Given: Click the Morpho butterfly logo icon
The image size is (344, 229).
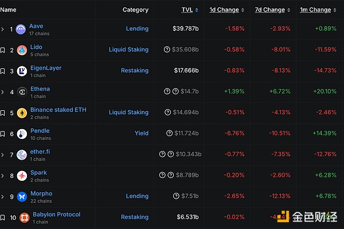Looking at the screenshot, I should click(22, 197).
